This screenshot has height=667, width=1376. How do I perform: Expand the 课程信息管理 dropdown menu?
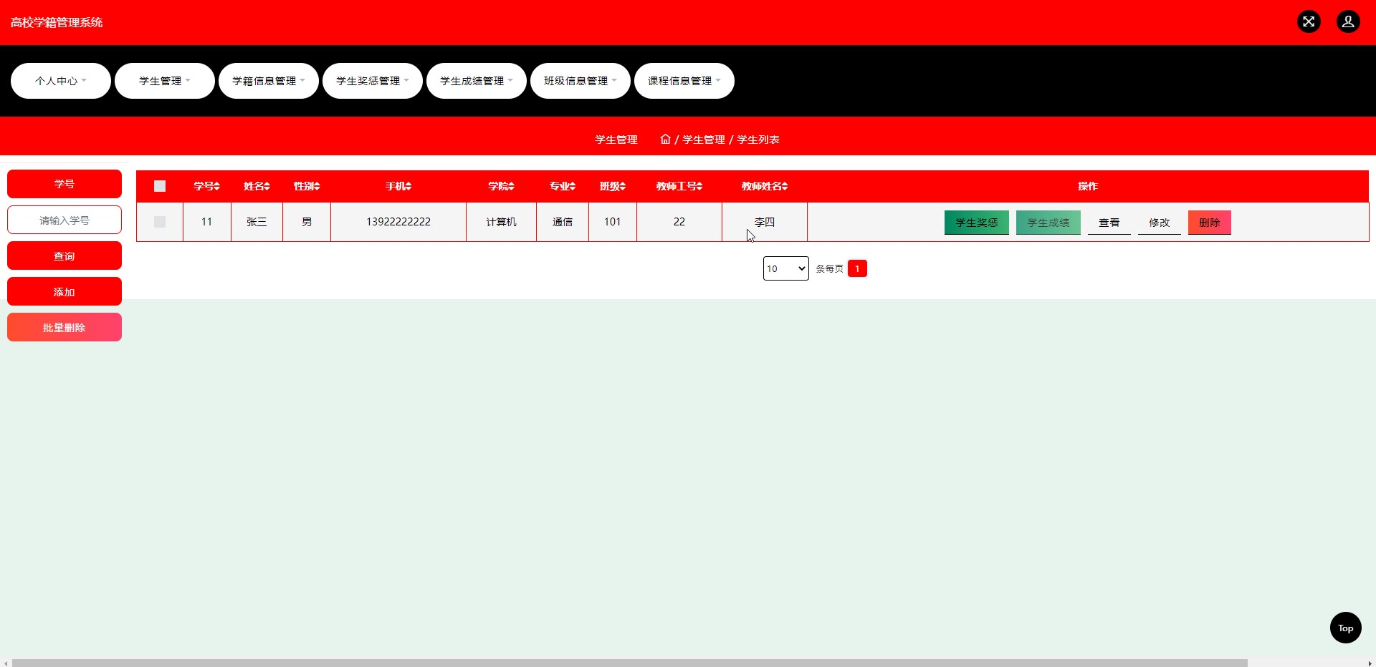click(x=684, y=81)
